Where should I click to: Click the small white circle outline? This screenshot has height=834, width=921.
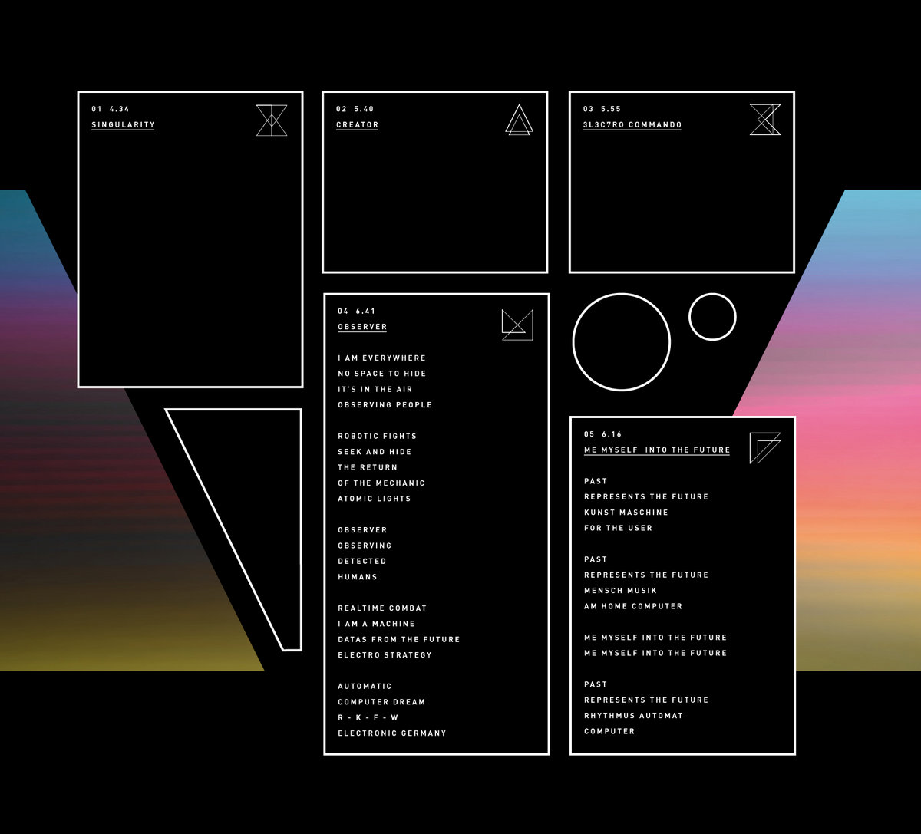pos(712,316)
